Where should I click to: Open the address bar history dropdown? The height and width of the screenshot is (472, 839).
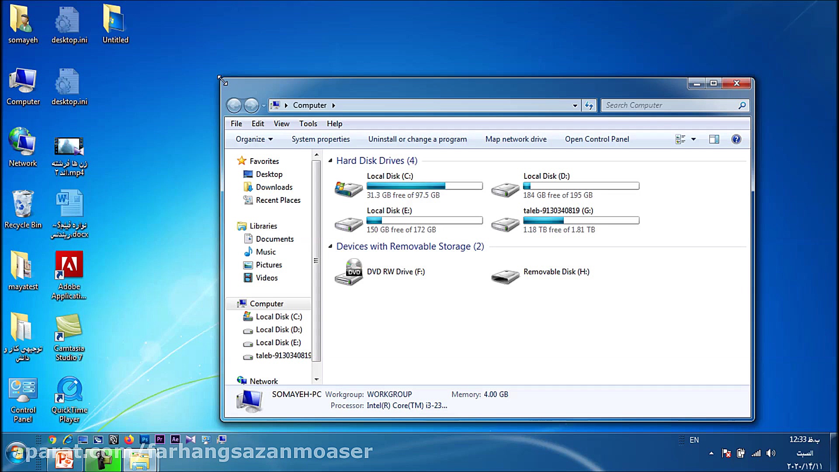click(575, 105)
